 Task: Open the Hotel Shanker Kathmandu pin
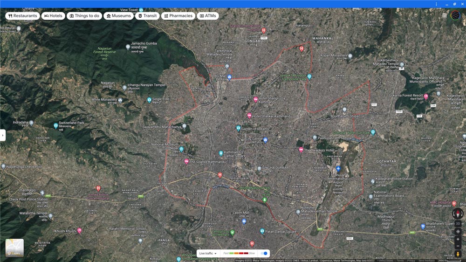[x=249, y=116]
